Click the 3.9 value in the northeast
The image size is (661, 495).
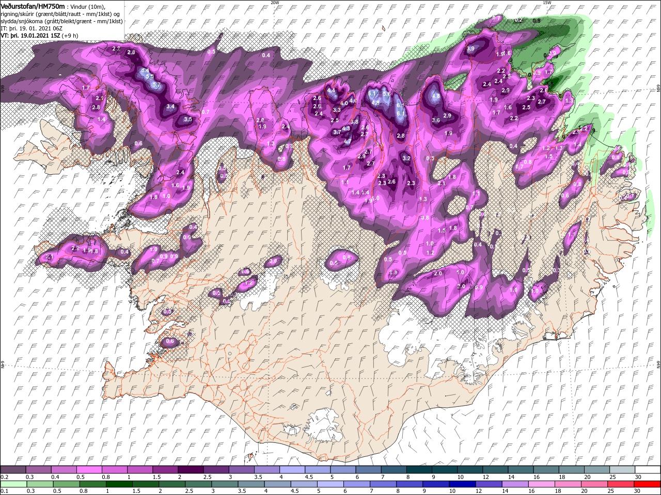tap(470, 48)
